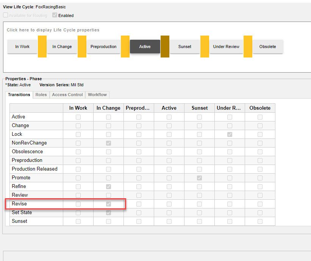
Task: Click dark gold transition bar after Active
Action: 165,47
